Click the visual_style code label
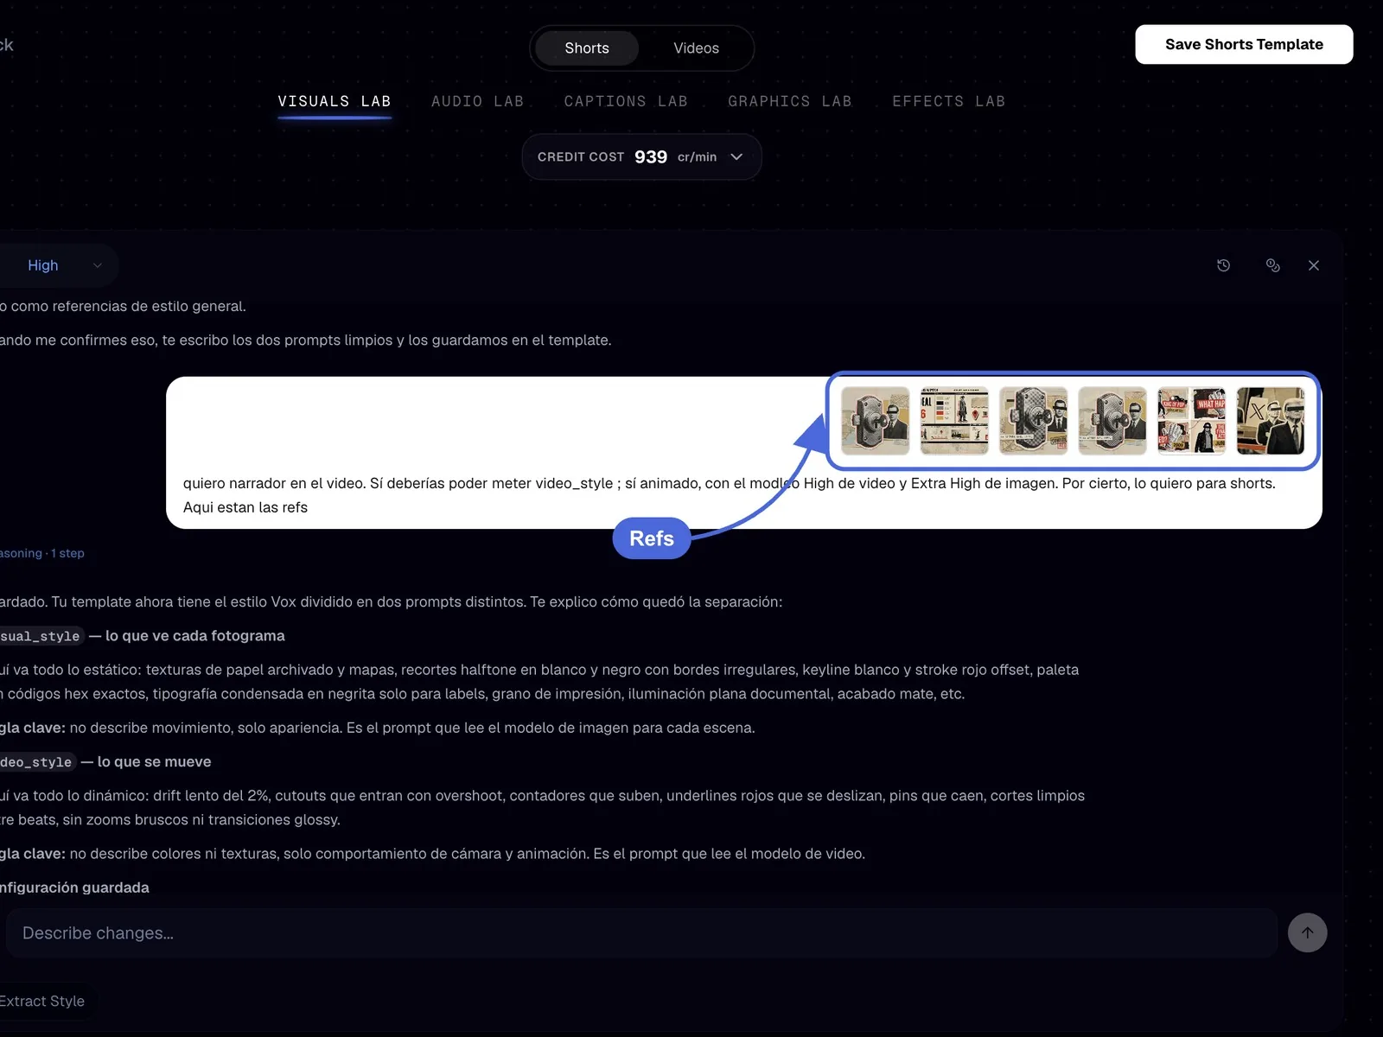 41,636
